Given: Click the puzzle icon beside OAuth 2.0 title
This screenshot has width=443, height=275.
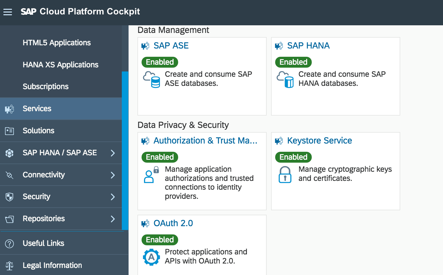Looking at the screenshot, I should point(145,224).
